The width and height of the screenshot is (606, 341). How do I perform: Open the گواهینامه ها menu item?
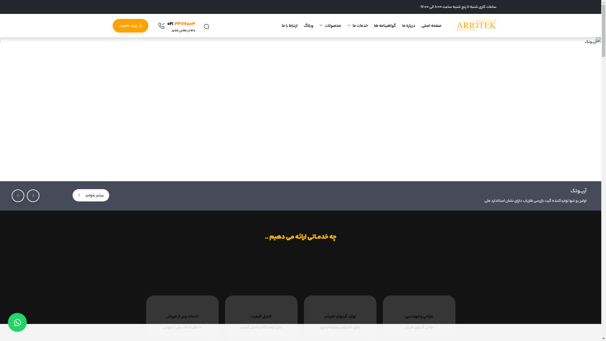(385, 26)
